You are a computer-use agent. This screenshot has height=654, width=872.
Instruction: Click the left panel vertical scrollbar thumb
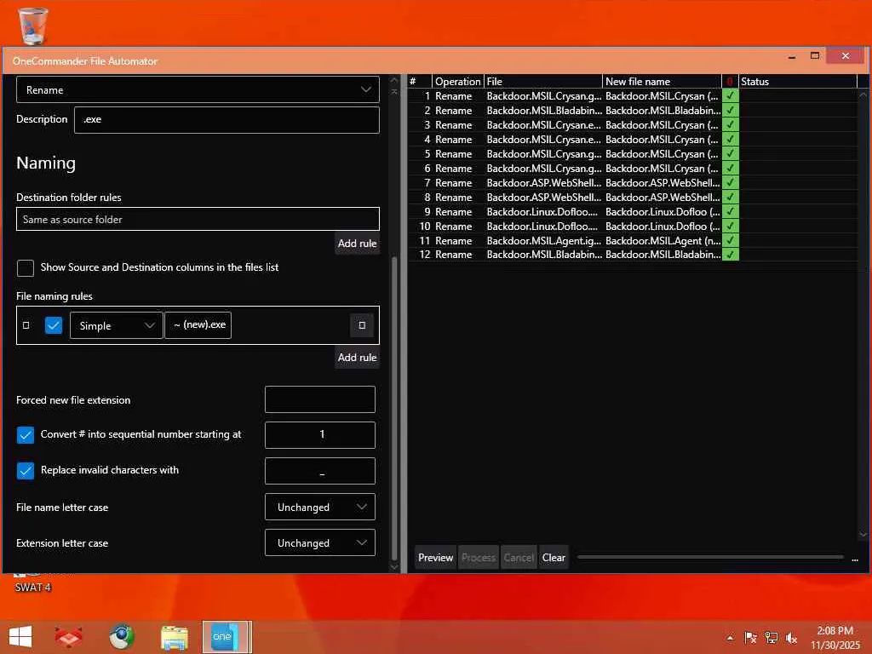click(394, 408)
